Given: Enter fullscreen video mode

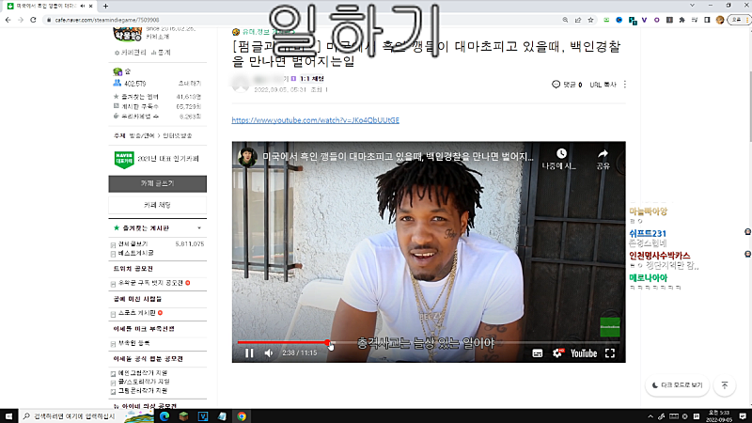Looking at the screenshot, I should pyautogui.click(x=610, y=353).
